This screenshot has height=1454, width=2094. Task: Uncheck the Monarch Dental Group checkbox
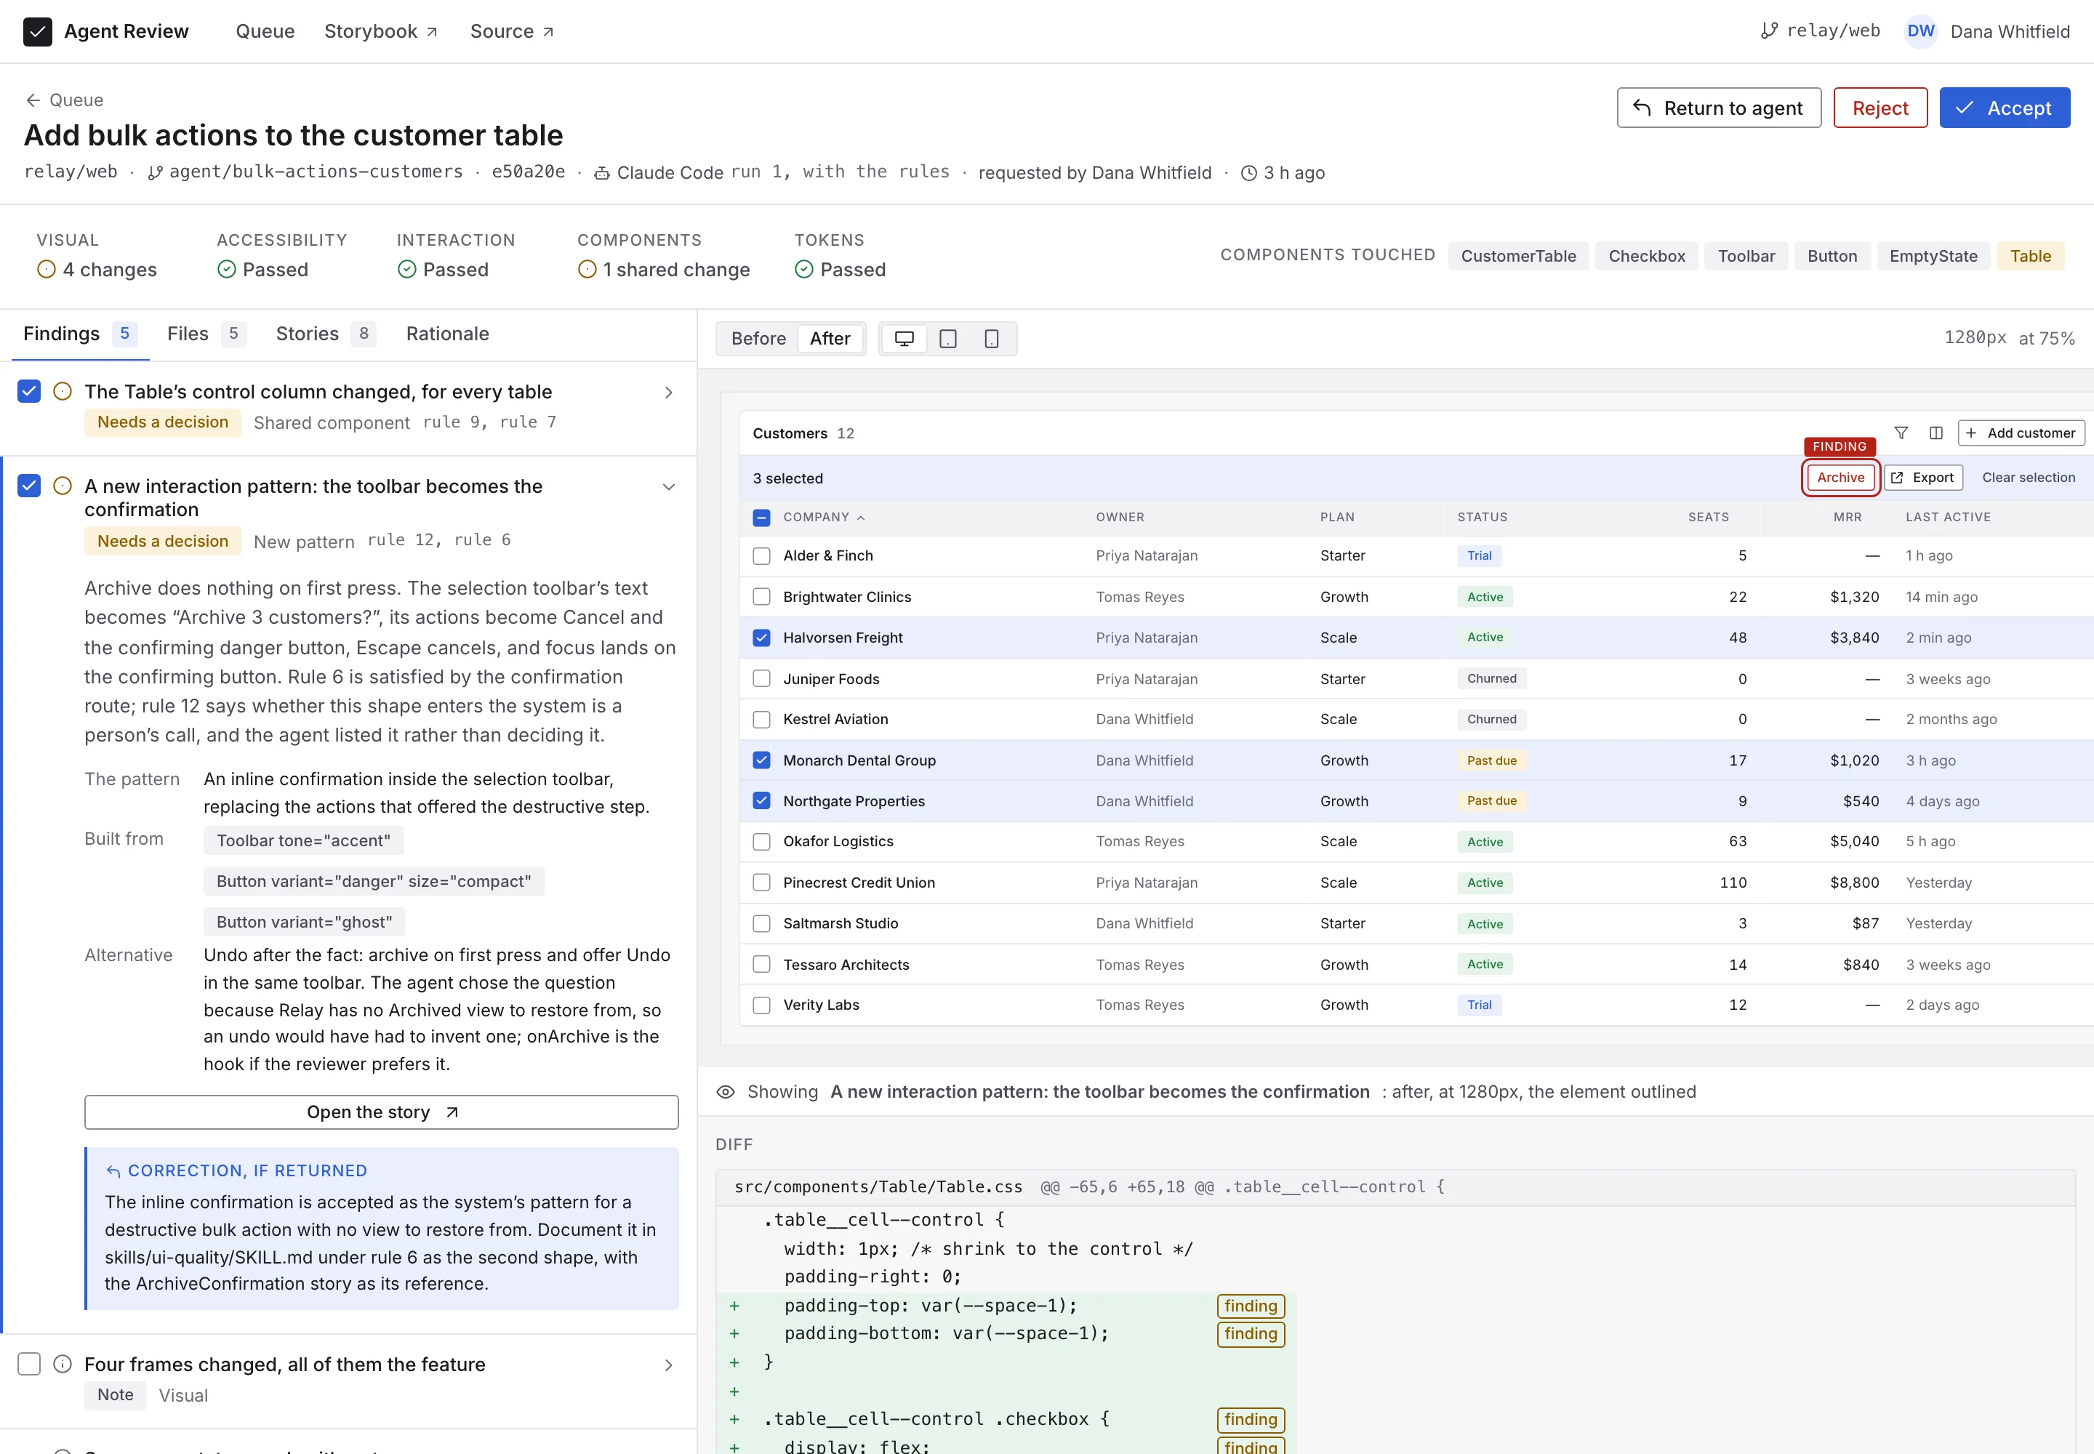pos(762,760)
